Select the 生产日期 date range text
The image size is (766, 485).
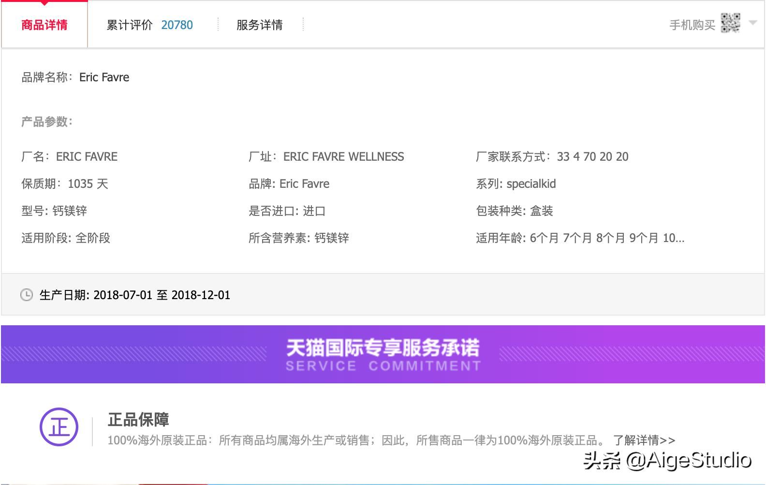click(135, 295)
